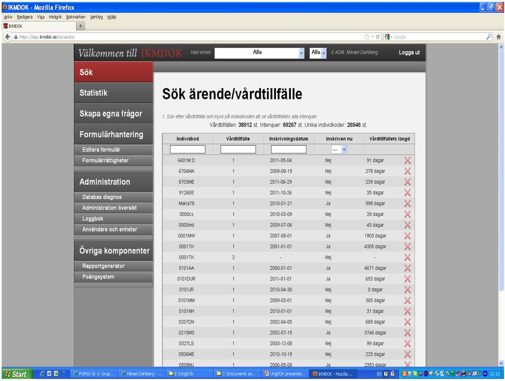The width and height of the screenshot is (505, 381).
Task: Open the small Alla dropdown next to unit selector
Action: [318, 53]
